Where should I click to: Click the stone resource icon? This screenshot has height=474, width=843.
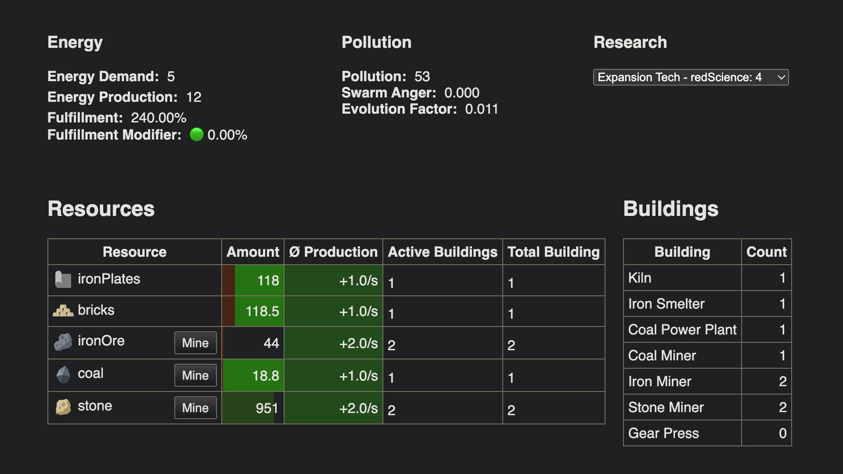pyautogui.click(x=63, y=406)
